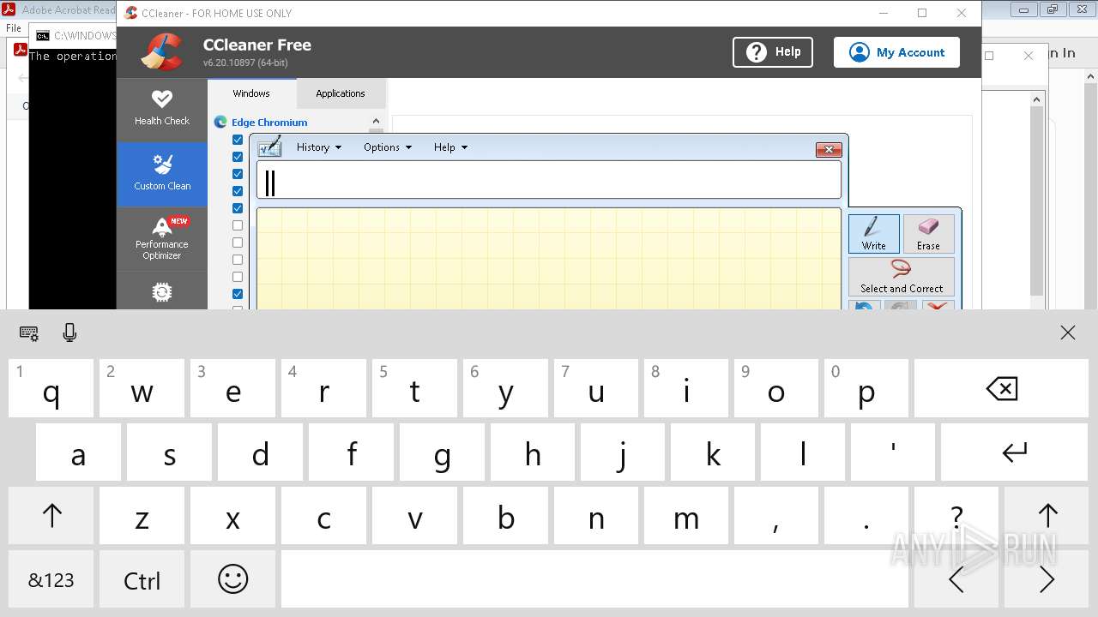
Task: Click the CCleaner broom logo
Action: point(162,51)
